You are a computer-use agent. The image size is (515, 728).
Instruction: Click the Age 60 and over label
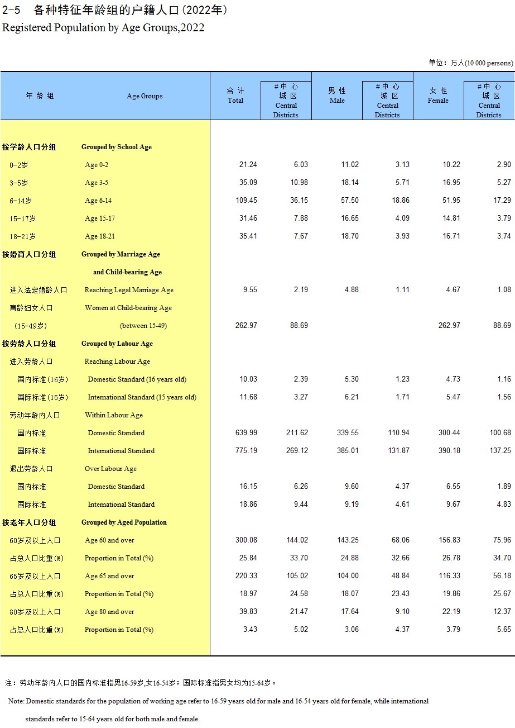(109, 540)
